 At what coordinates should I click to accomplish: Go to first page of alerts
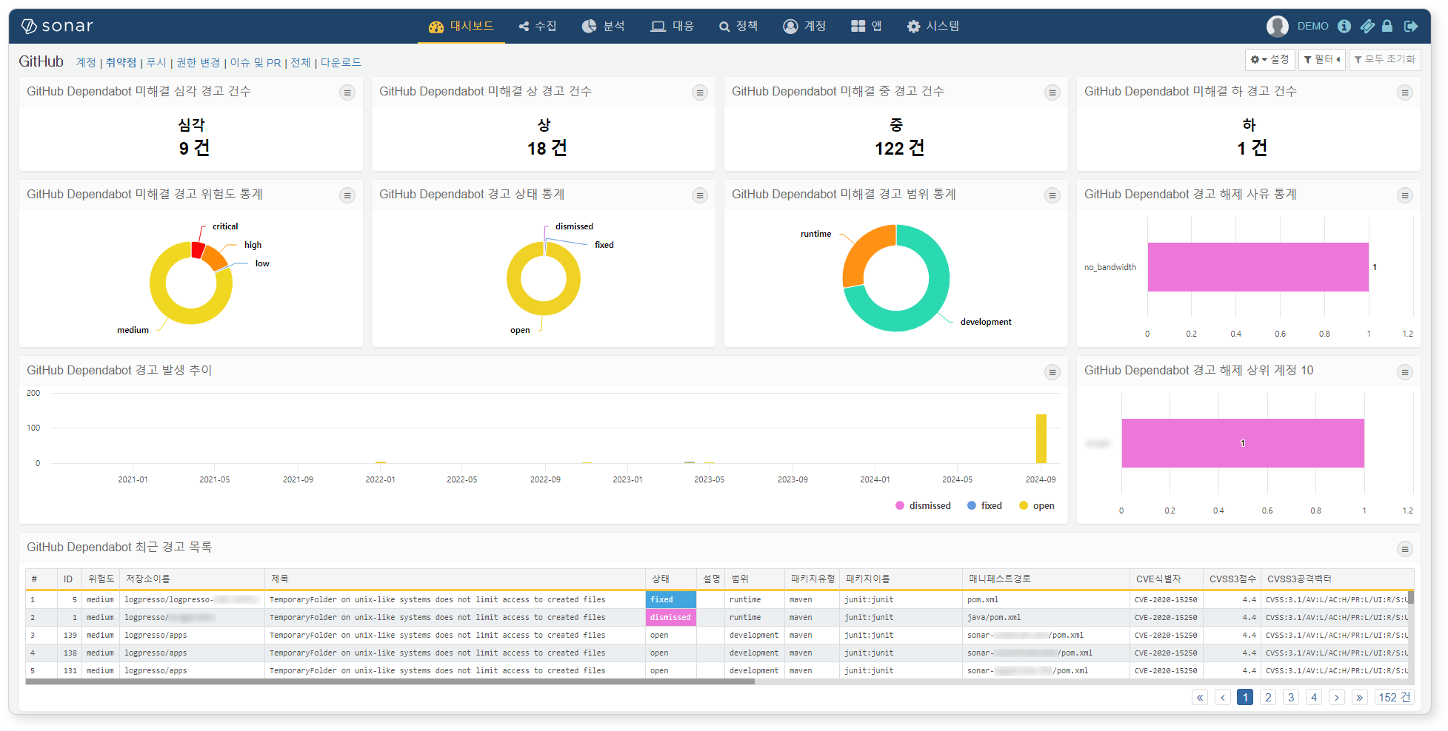coord(1200,697)
